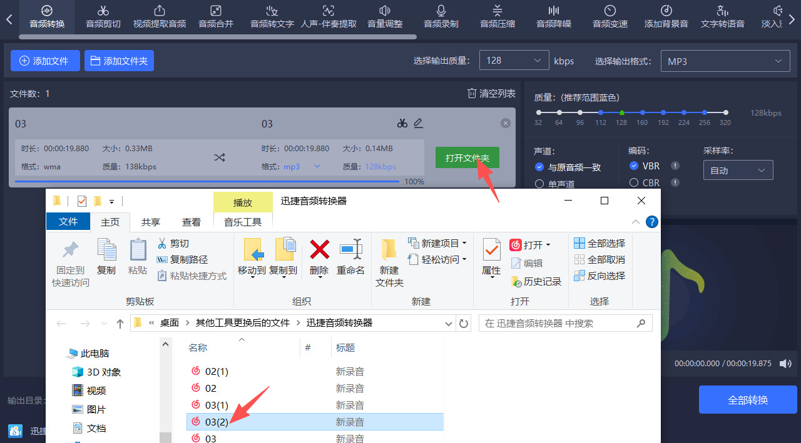Click the scissors trim icon on file 03
Viewport: 801px width, 443px height.
coord(402,123)
